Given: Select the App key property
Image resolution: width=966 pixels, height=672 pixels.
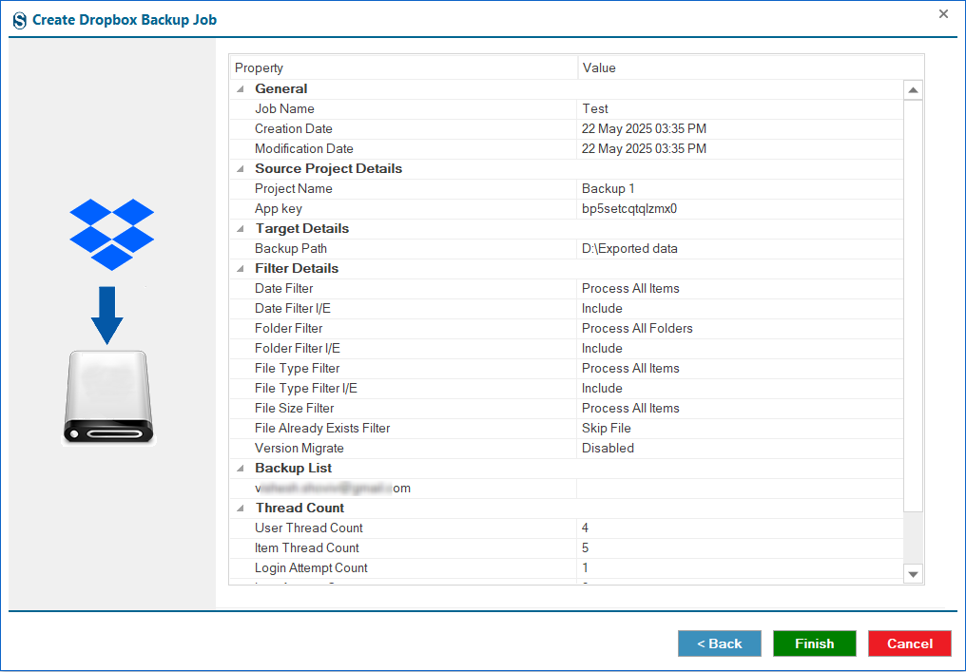Looking at the screenshot, I should coord(278,209).
